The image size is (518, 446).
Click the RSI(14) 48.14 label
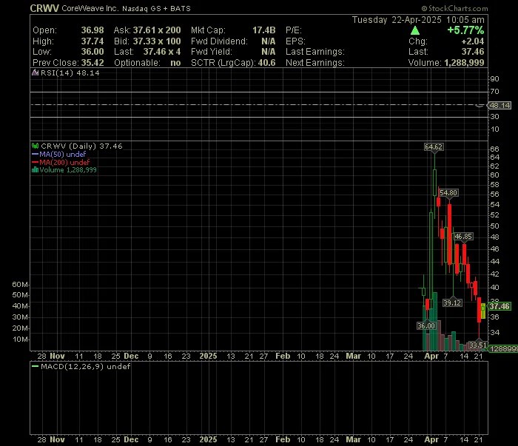coord(70,72)
